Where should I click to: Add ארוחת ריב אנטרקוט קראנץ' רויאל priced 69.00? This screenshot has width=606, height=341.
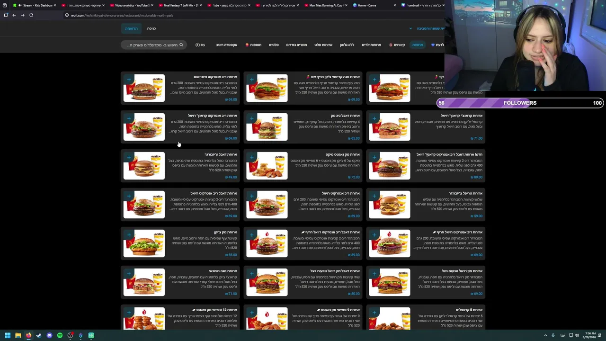[x=129, y=118]
